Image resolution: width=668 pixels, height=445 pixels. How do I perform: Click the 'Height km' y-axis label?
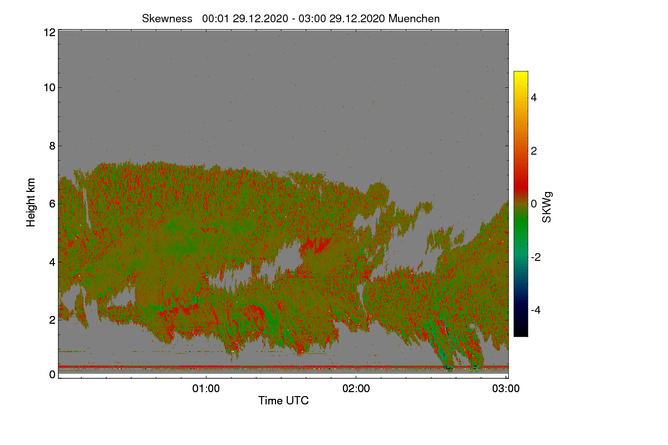click(x=31, y=202)
